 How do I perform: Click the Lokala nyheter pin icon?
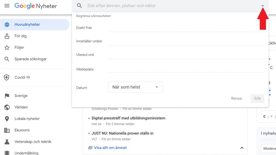point(7,119)
